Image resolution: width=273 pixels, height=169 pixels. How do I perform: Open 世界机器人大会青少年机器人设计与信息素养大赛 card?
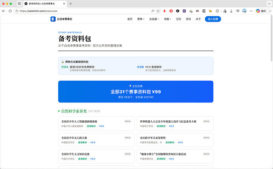click(175, 123)
